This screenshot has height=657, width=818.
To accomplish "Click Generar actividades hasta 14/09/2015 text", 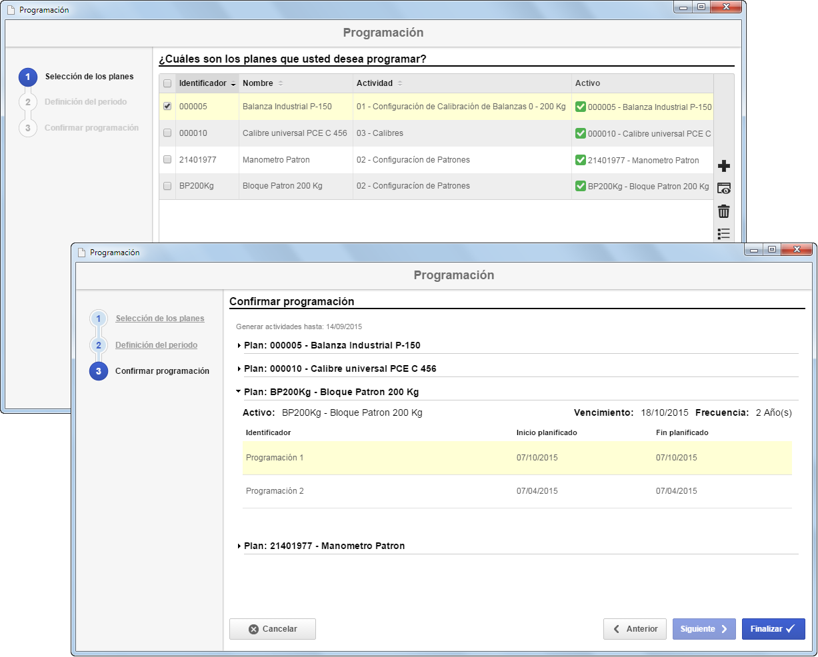I will tap(299, 327).
